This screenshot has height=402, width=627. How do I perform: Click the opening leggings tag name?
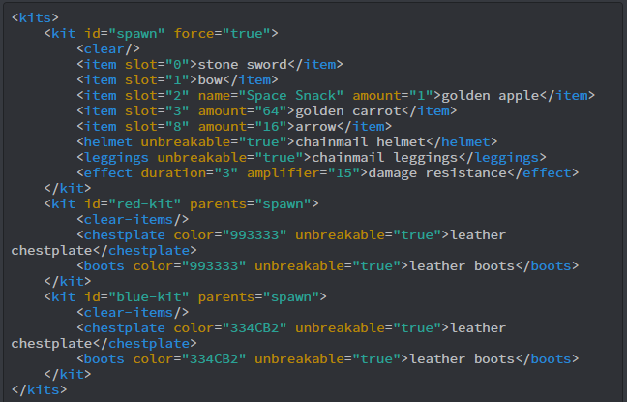pyautogui.click(x=116, y=157)
